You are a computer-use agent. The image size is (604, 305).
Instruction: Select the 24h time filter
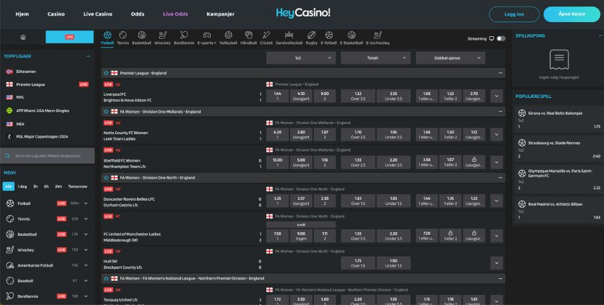coord(58,186)
